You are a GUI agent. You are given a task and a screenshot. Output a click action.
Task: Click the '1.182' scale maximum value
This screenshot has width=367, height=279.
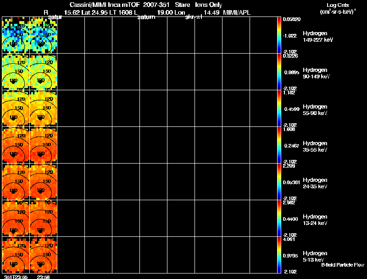289,93
